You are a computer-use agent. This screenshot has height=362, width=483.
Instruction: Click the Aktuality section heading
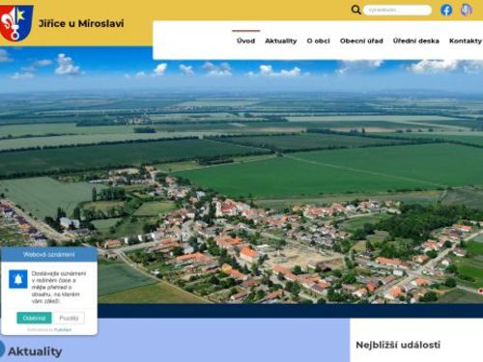[35, 351]
